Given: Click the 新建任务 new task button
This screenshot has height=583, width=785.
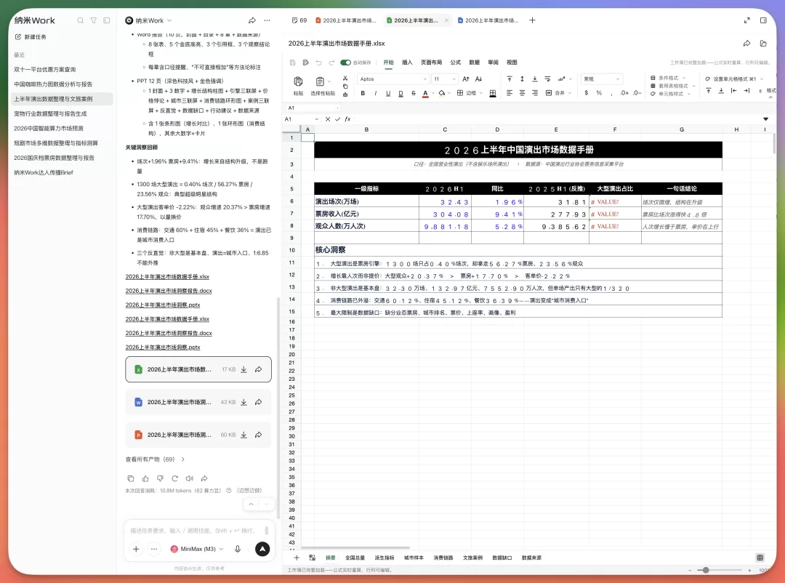Looking at the screenshot, I should tap(31, 37).
